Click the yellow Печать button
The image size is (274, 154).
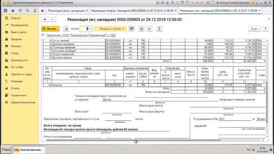tap(50, 29)
